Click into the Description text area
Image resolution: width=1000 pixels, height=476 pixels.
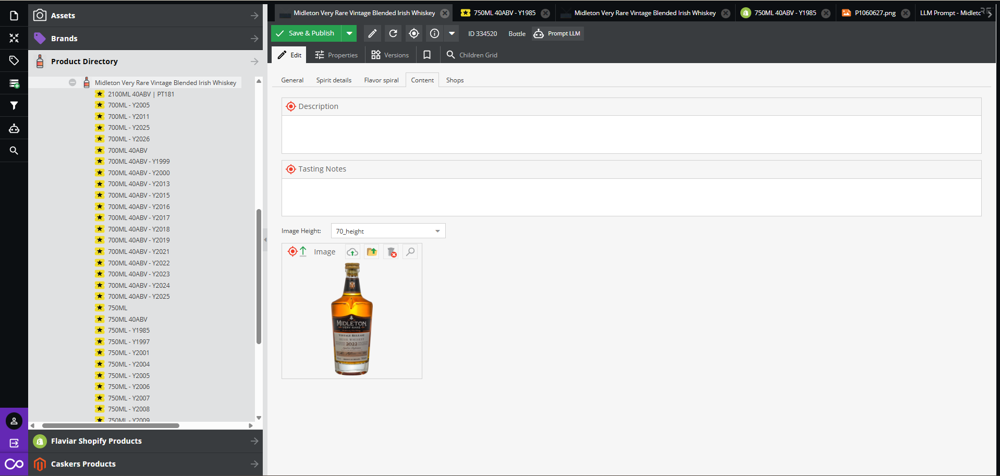pos(631,135)
